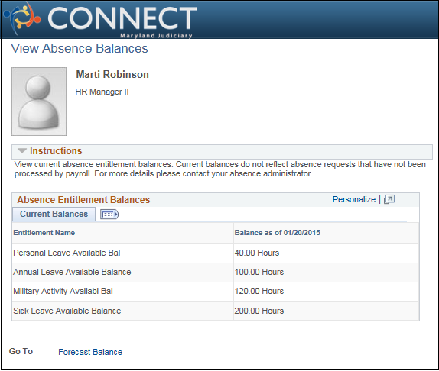Click the Go To label

point(21,351)
